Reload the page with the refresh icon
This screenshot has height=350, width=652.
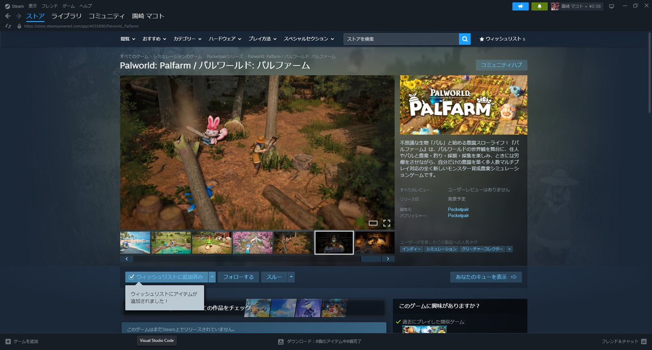(x=8, y=26)
